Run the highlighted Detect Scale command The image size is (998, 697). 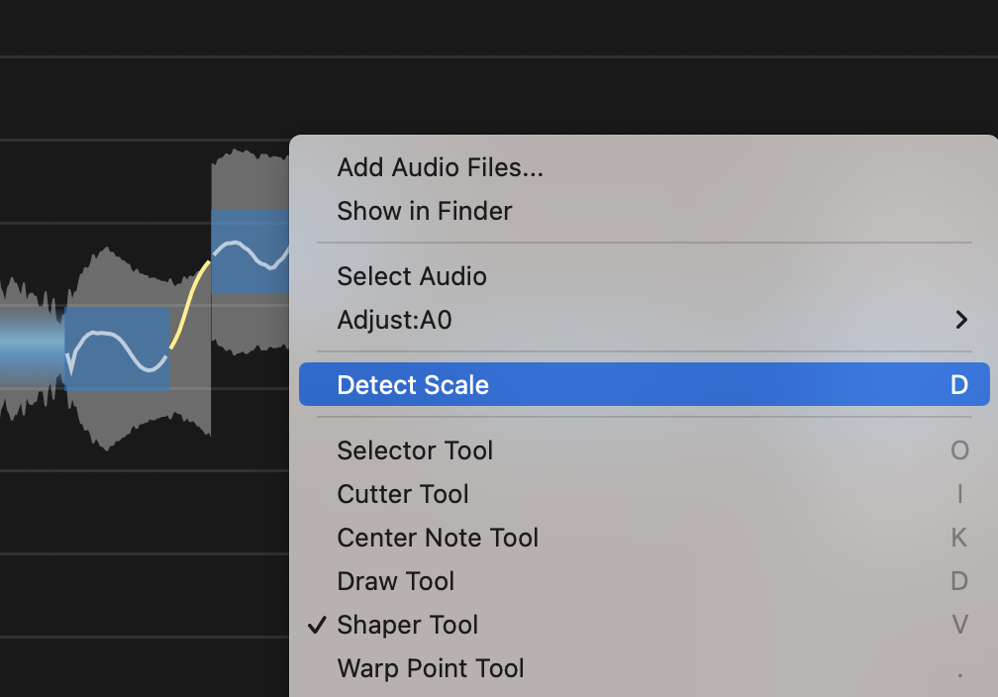[x=413, y=385]
